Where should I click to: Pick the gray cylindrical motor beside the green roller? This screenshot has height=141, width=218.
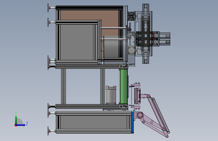click(111, 95)
